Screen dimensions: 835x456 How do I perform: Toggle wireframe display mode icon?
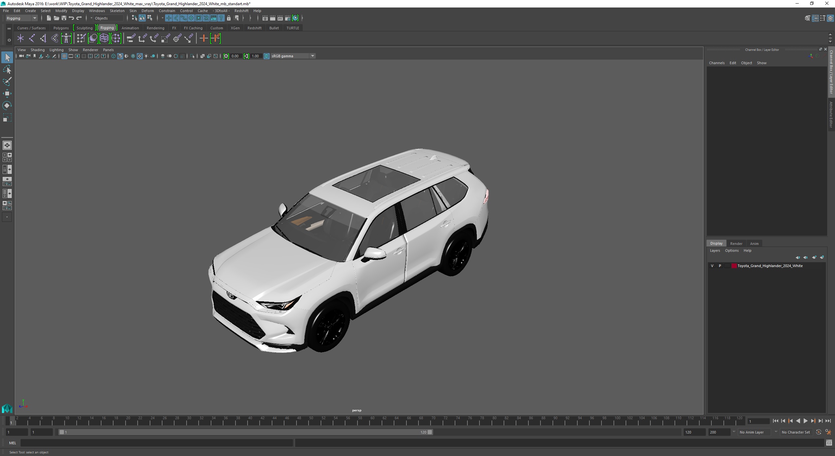113,56
